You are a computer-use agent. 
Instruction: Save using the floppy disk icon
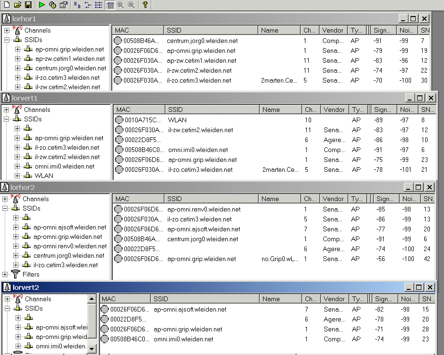coord(28,5)
